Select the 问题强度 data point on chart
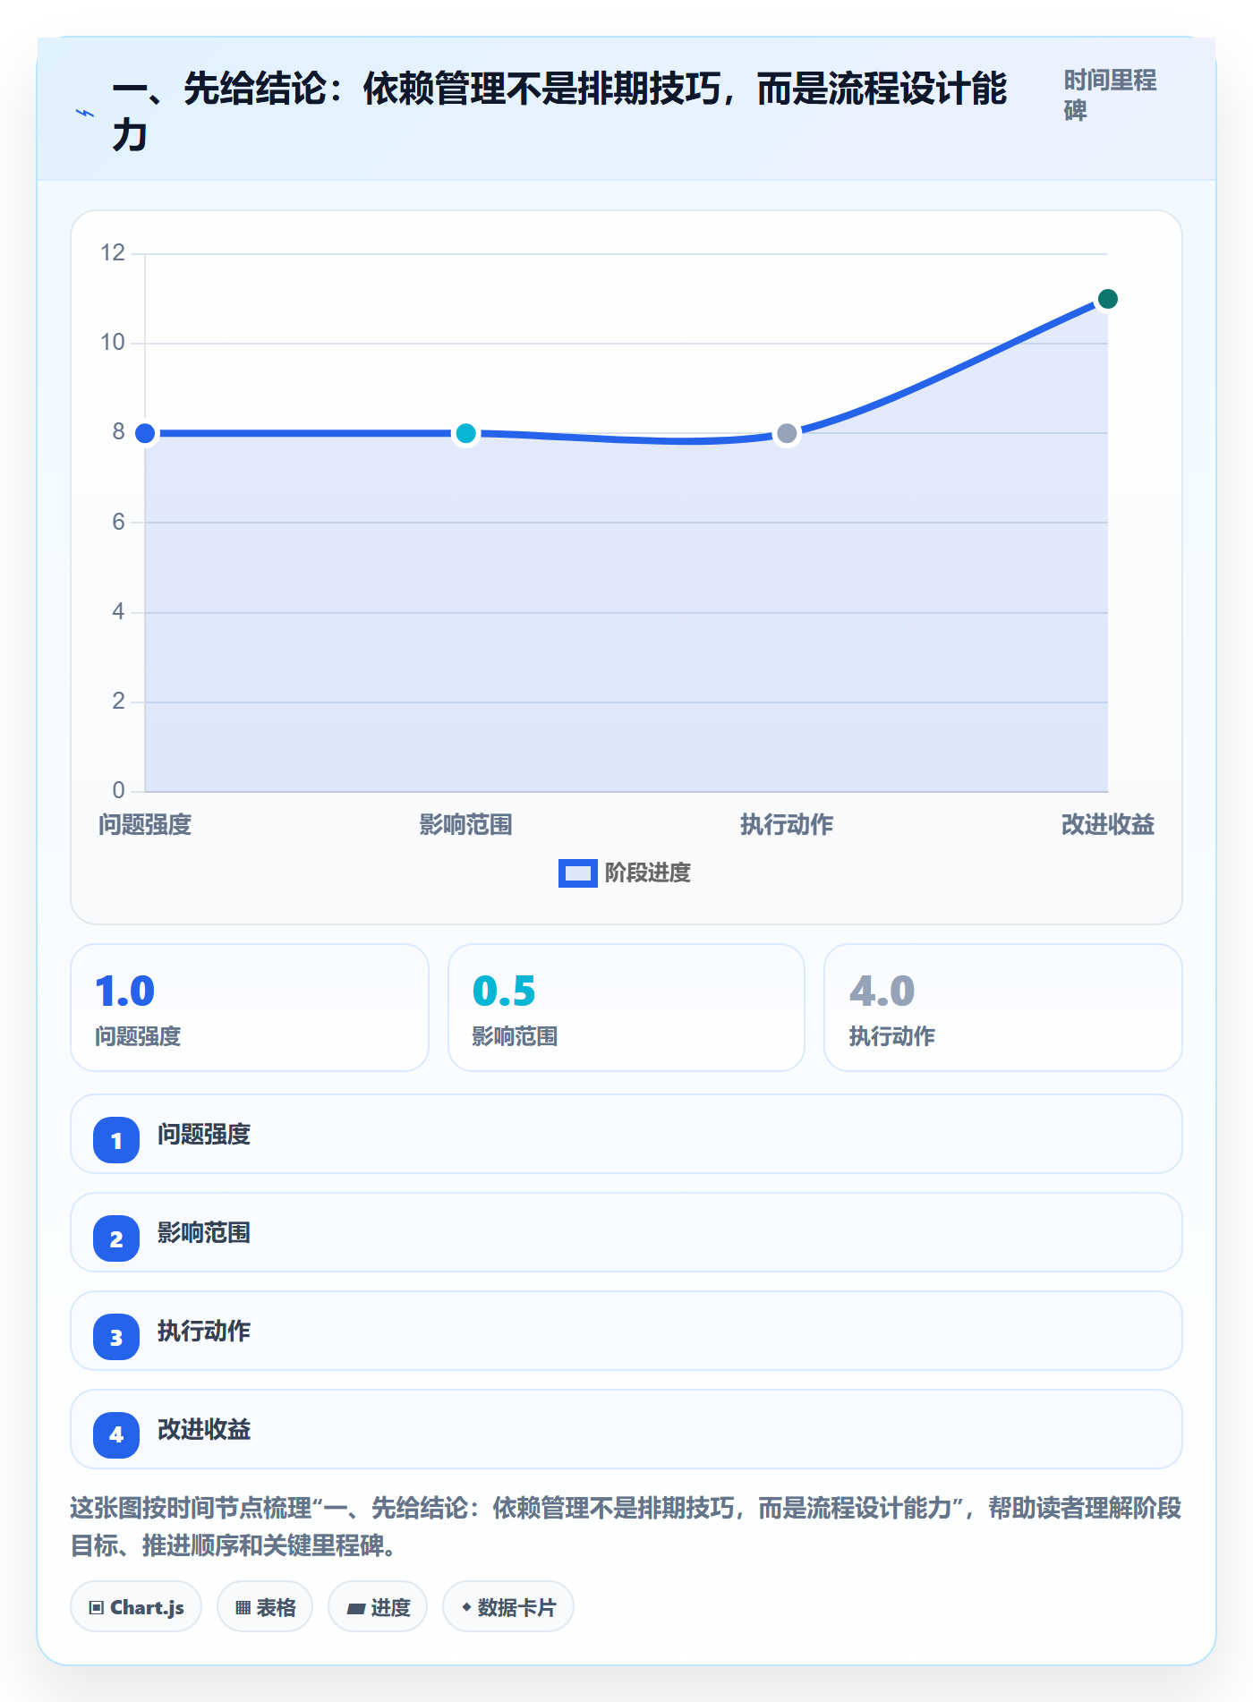Screen dimensions: 1253x1702 [145, 433]
